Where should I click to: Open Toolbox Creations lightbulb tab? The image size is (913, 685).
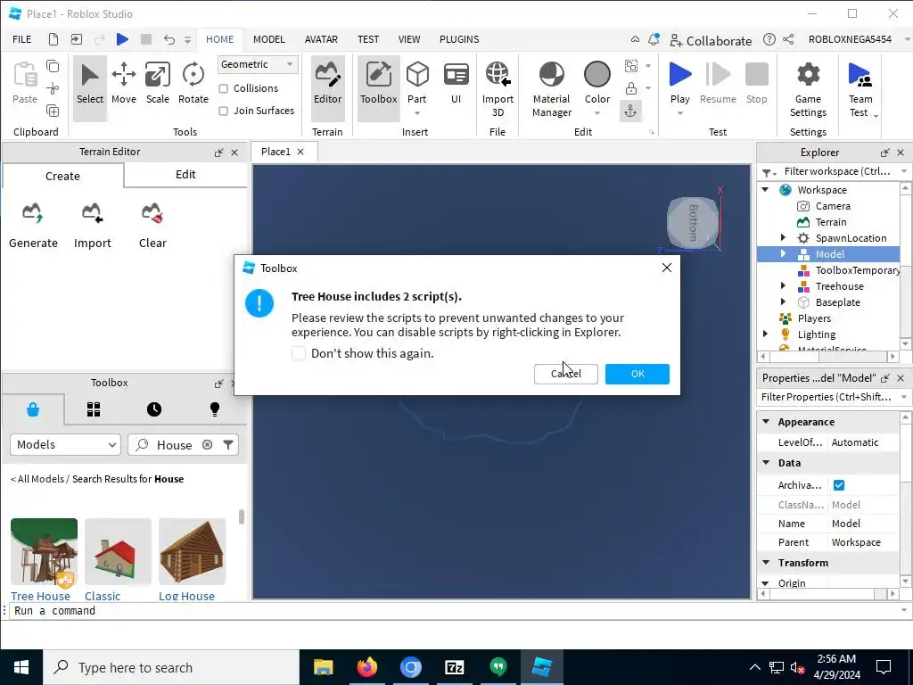(215, 409)
